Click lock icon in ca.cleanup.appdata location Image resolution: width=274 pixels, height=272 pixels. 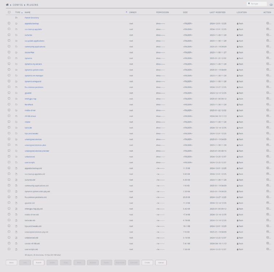pos(238,29)
